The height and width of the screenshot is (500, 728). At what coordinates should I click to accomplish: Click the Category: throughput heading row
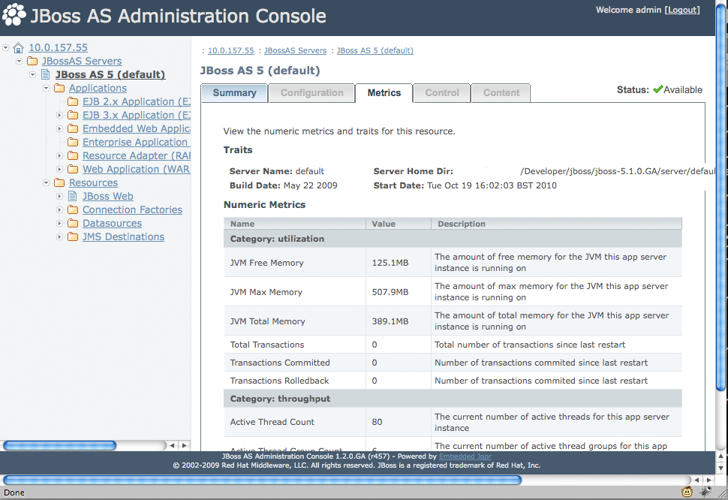point(453,399)
